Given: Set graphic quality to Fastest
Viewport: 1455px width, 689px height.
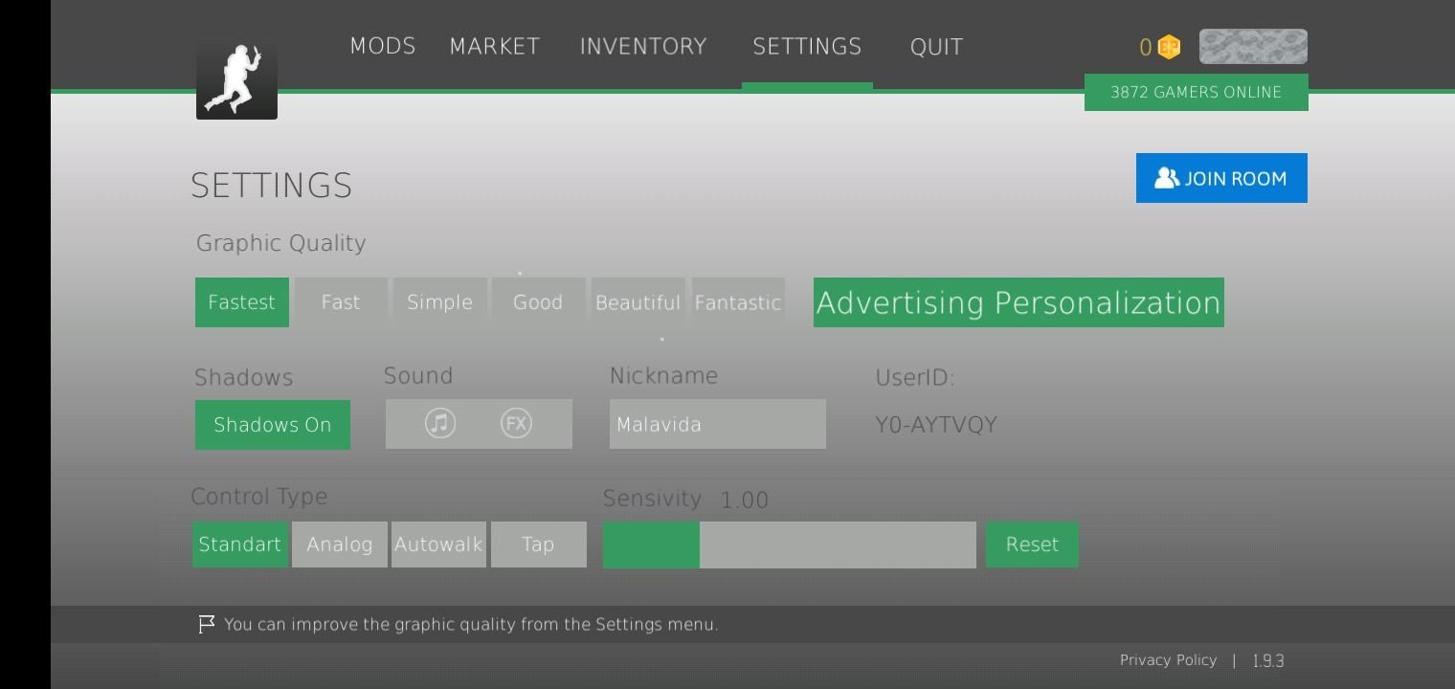Looking at the screenshot, I should click(x=242, y=302).
